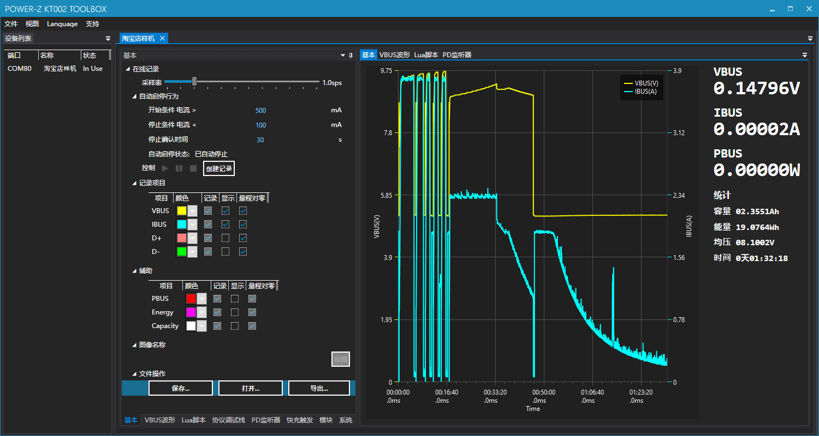
Task: Open the 设备列表 panel options arrow
Action: (x=108, y=39)
